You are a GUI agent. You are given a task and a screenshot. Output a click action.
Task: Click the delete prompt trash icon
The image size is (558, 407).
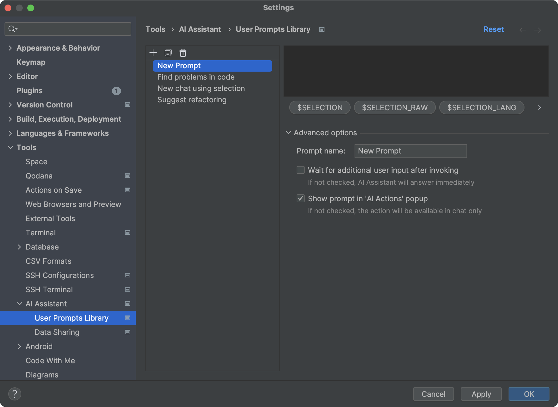tap(183, 53)
